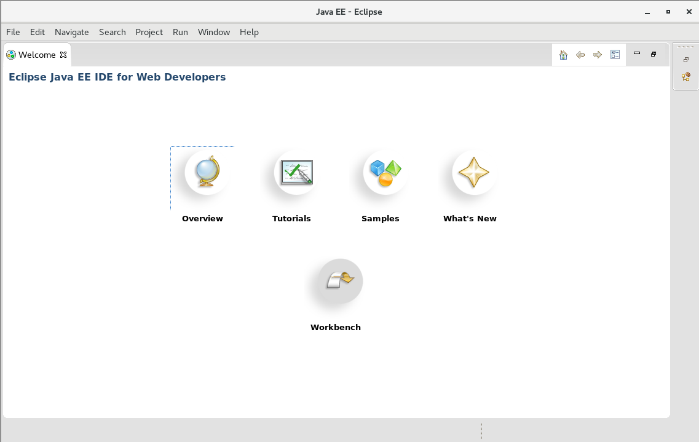Close the Eclipse window
This screenshot has width=699, height=442.
pyautogui.click(x=689, y=12)
